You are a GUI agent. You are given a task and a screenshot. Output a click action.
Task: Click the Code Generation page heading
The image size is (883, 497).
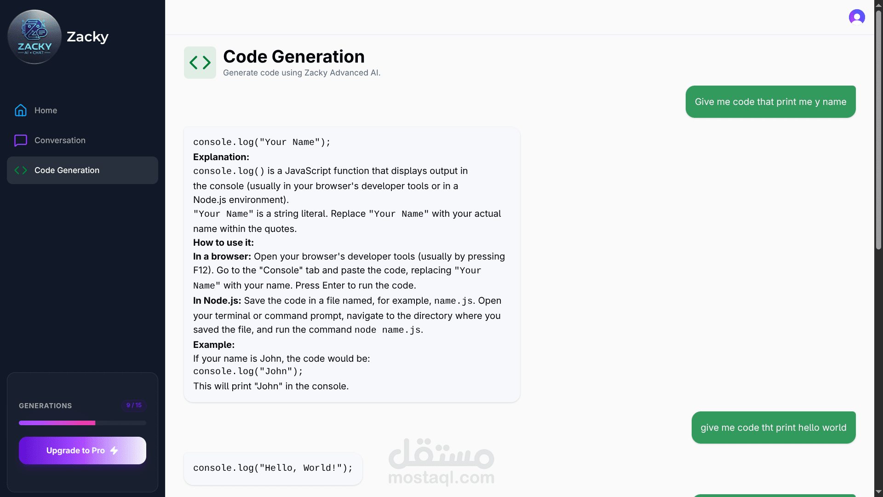[293, 57]
